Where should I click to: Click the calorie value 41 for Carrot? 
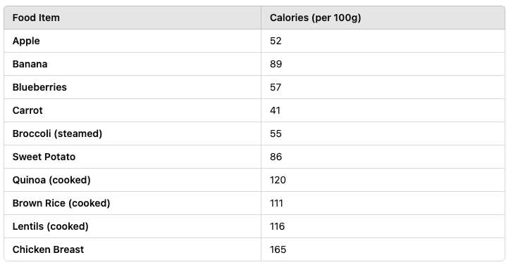pyautogui.click(x=275, y=110)
